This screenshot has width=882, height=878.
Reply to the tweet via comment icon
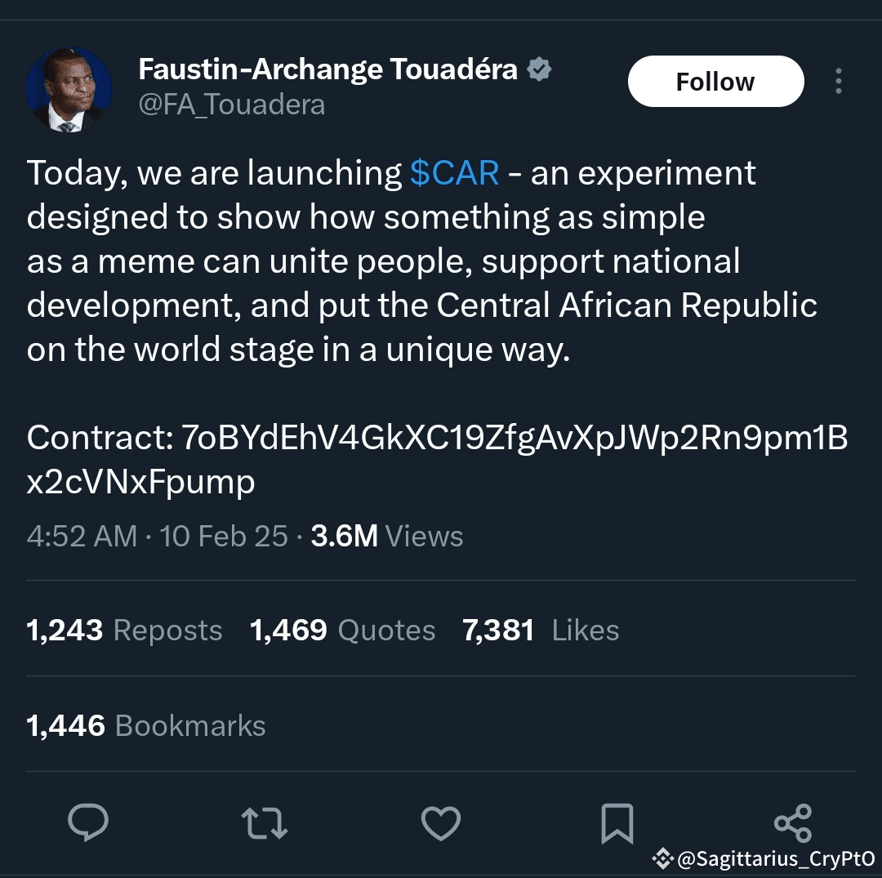tap(88, 822)
